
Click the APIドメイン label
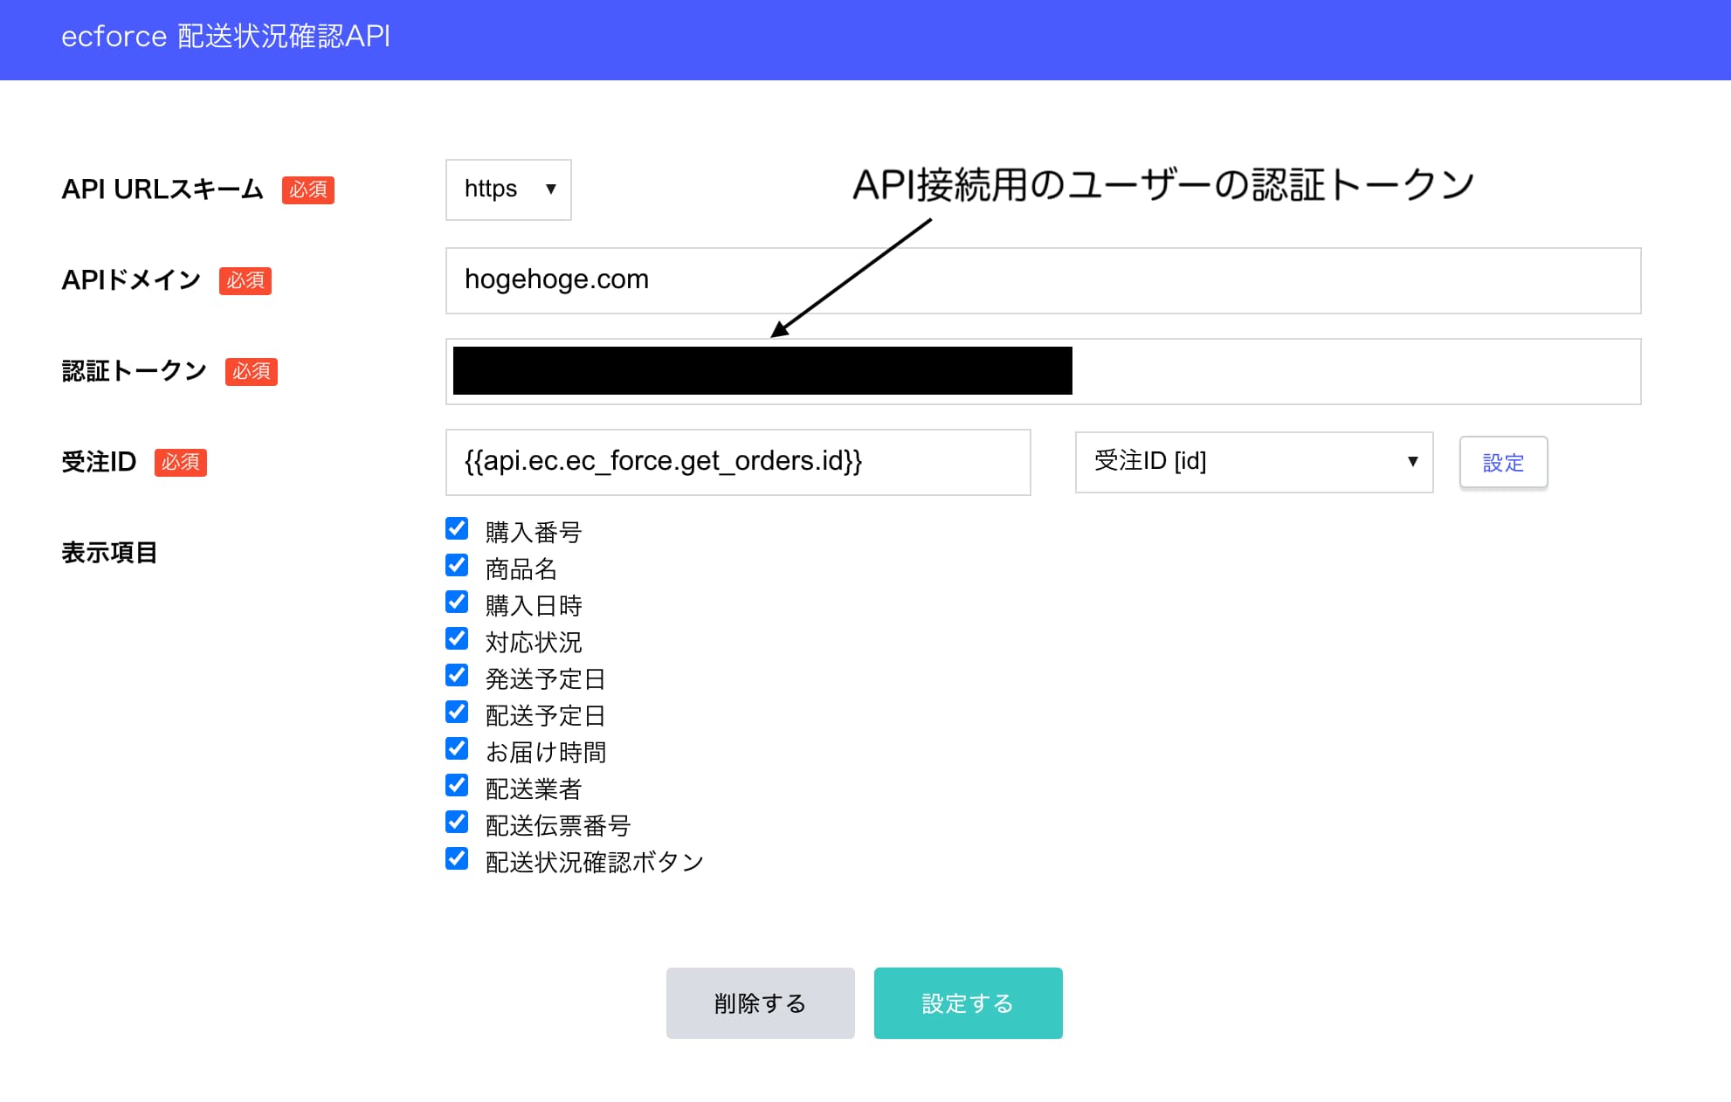tap(131, 280)
